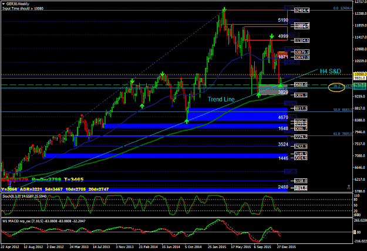Select the 1648 demand zone value
Viewport: 367px width, 251px height.
tap(283, 128)
